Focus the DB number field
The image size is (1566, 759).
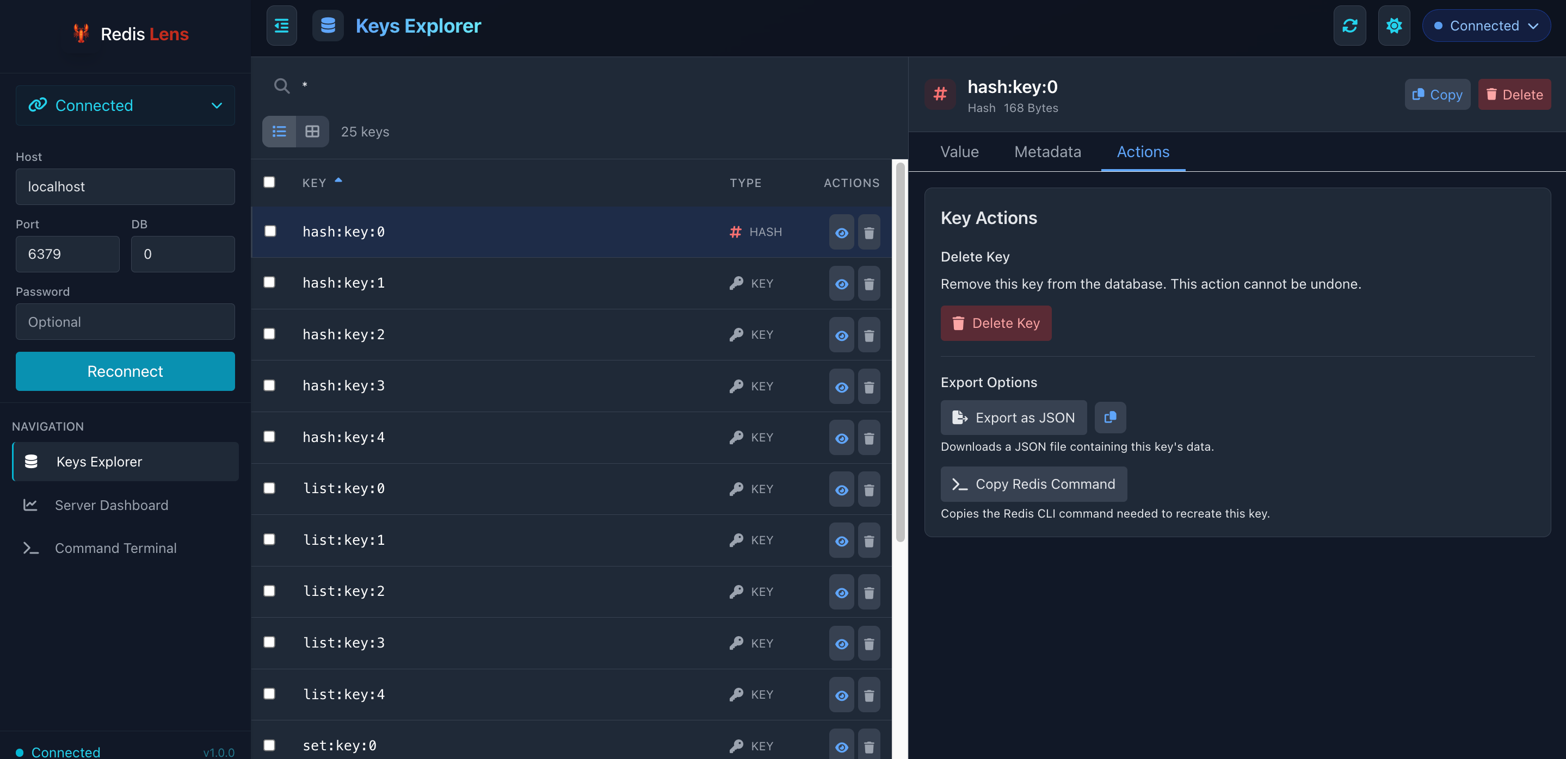pos(183,254)
